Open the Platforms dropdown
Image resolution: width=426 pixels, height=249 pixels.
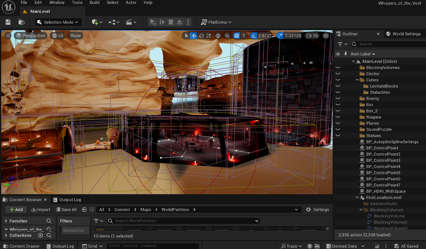pyautogui.click(x=216, y=22)
